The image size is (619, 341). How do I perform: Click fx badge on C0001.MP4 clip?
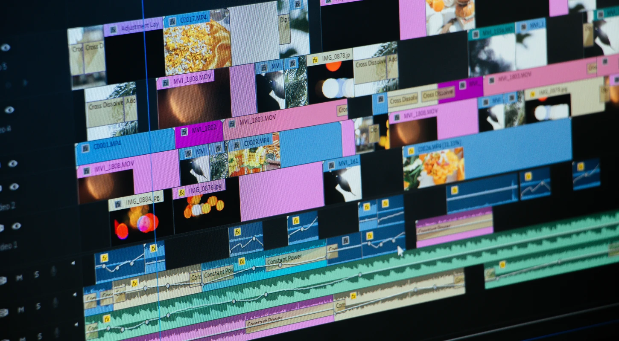click(85, 148)
